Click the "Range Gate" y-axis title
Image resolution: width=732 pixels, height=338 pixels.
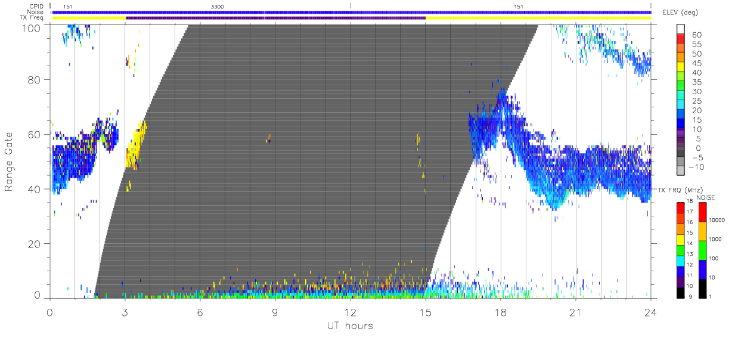(10, 162)
